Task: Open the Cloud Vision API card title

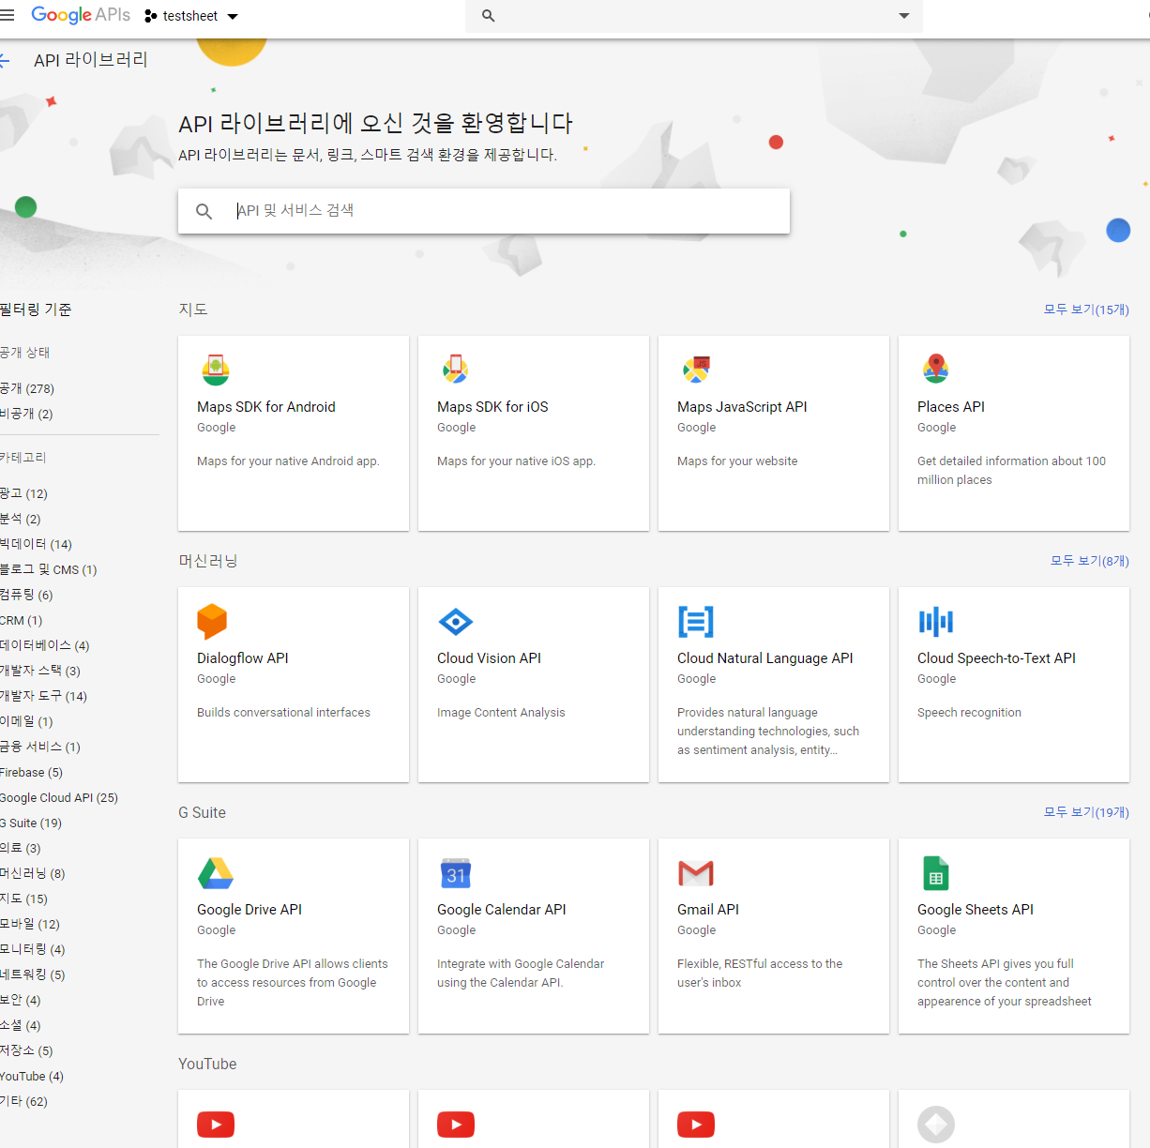Action: (x=489, y=658)
